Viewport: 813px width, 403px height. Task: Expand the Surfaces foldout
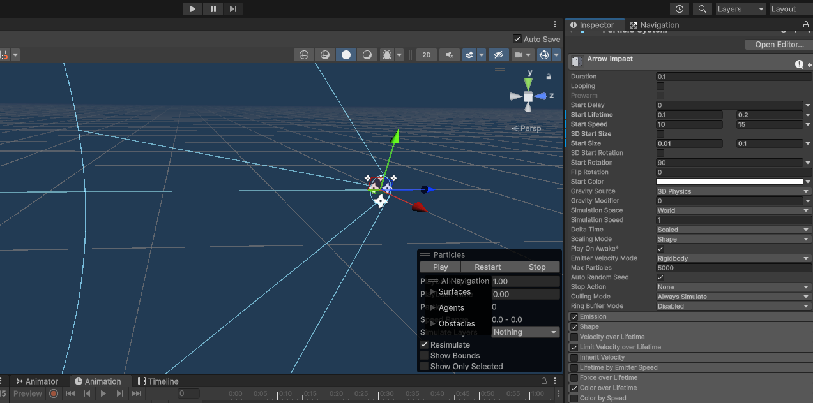[x=433, y=292]
